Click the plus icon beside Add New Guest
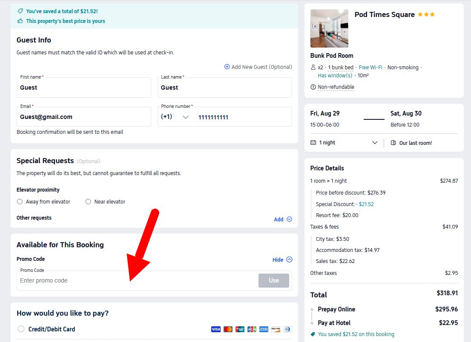The width and height of the screenshot is (471, 342). pos(227,67)
